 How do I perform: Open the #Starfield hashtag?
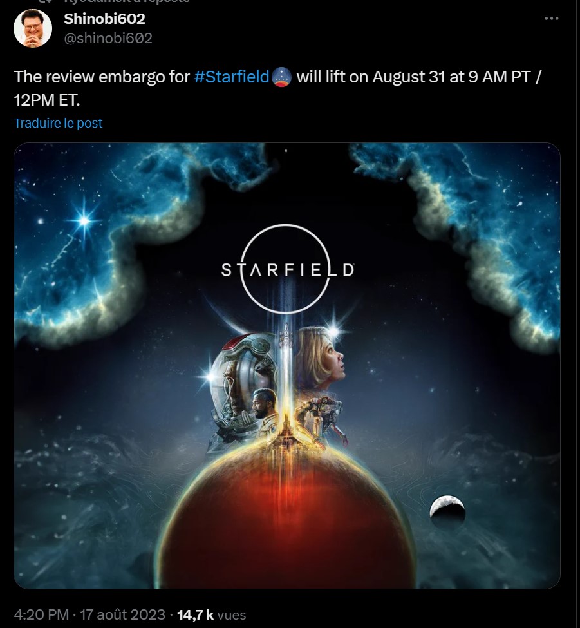pyautogui.click(x=231, y=77)
